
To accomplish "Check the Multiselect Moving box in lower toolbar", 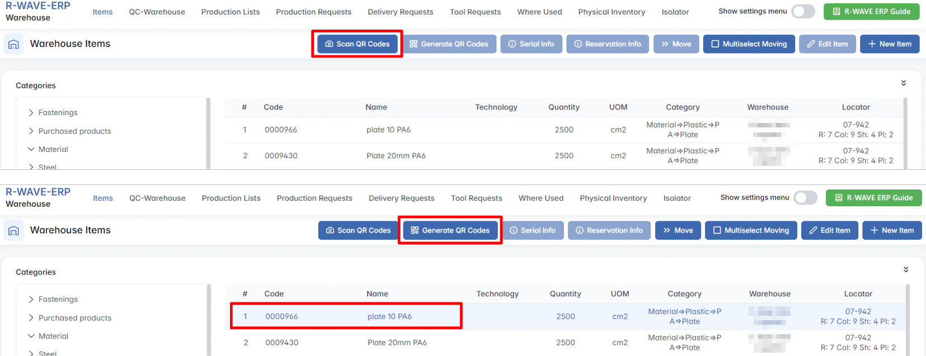I will pyautogui.click(x=717, y=230).
